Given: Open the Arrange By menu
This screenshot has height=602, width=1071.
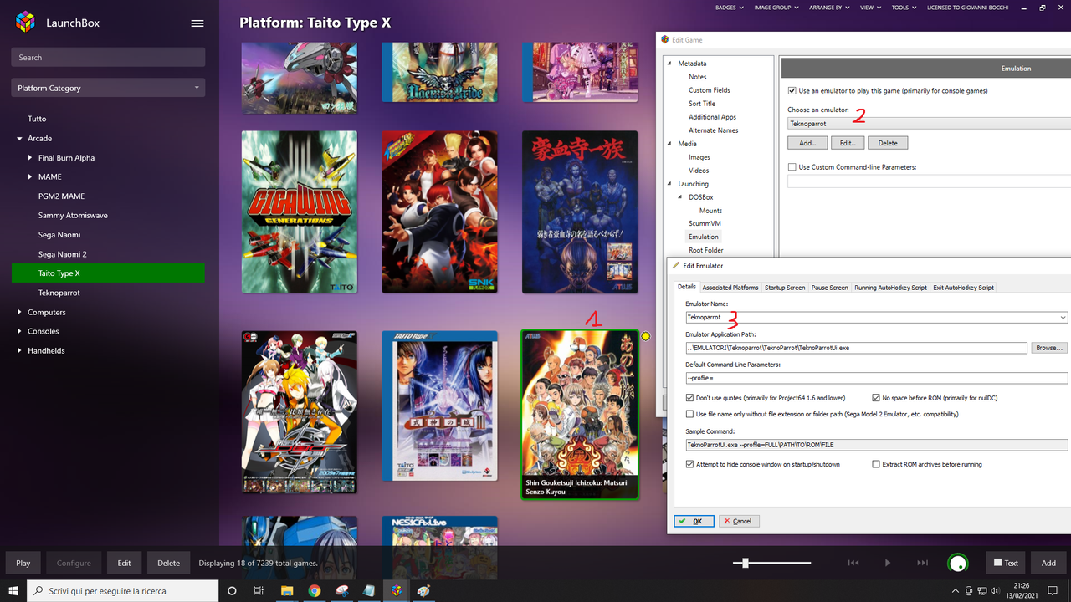Looking at the screenshot, I should pyautogui.click(x=829, y=8).
